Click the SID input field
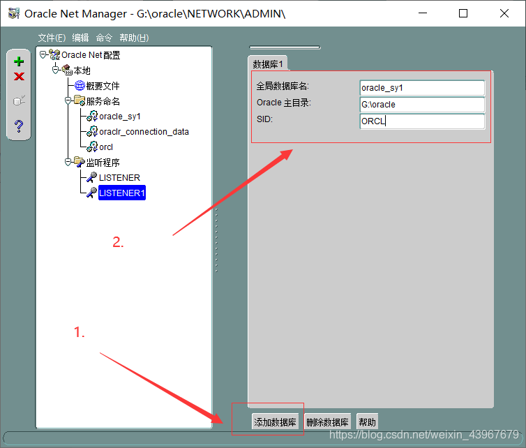The height and width of the screenshot is (448, 526). 422,121
